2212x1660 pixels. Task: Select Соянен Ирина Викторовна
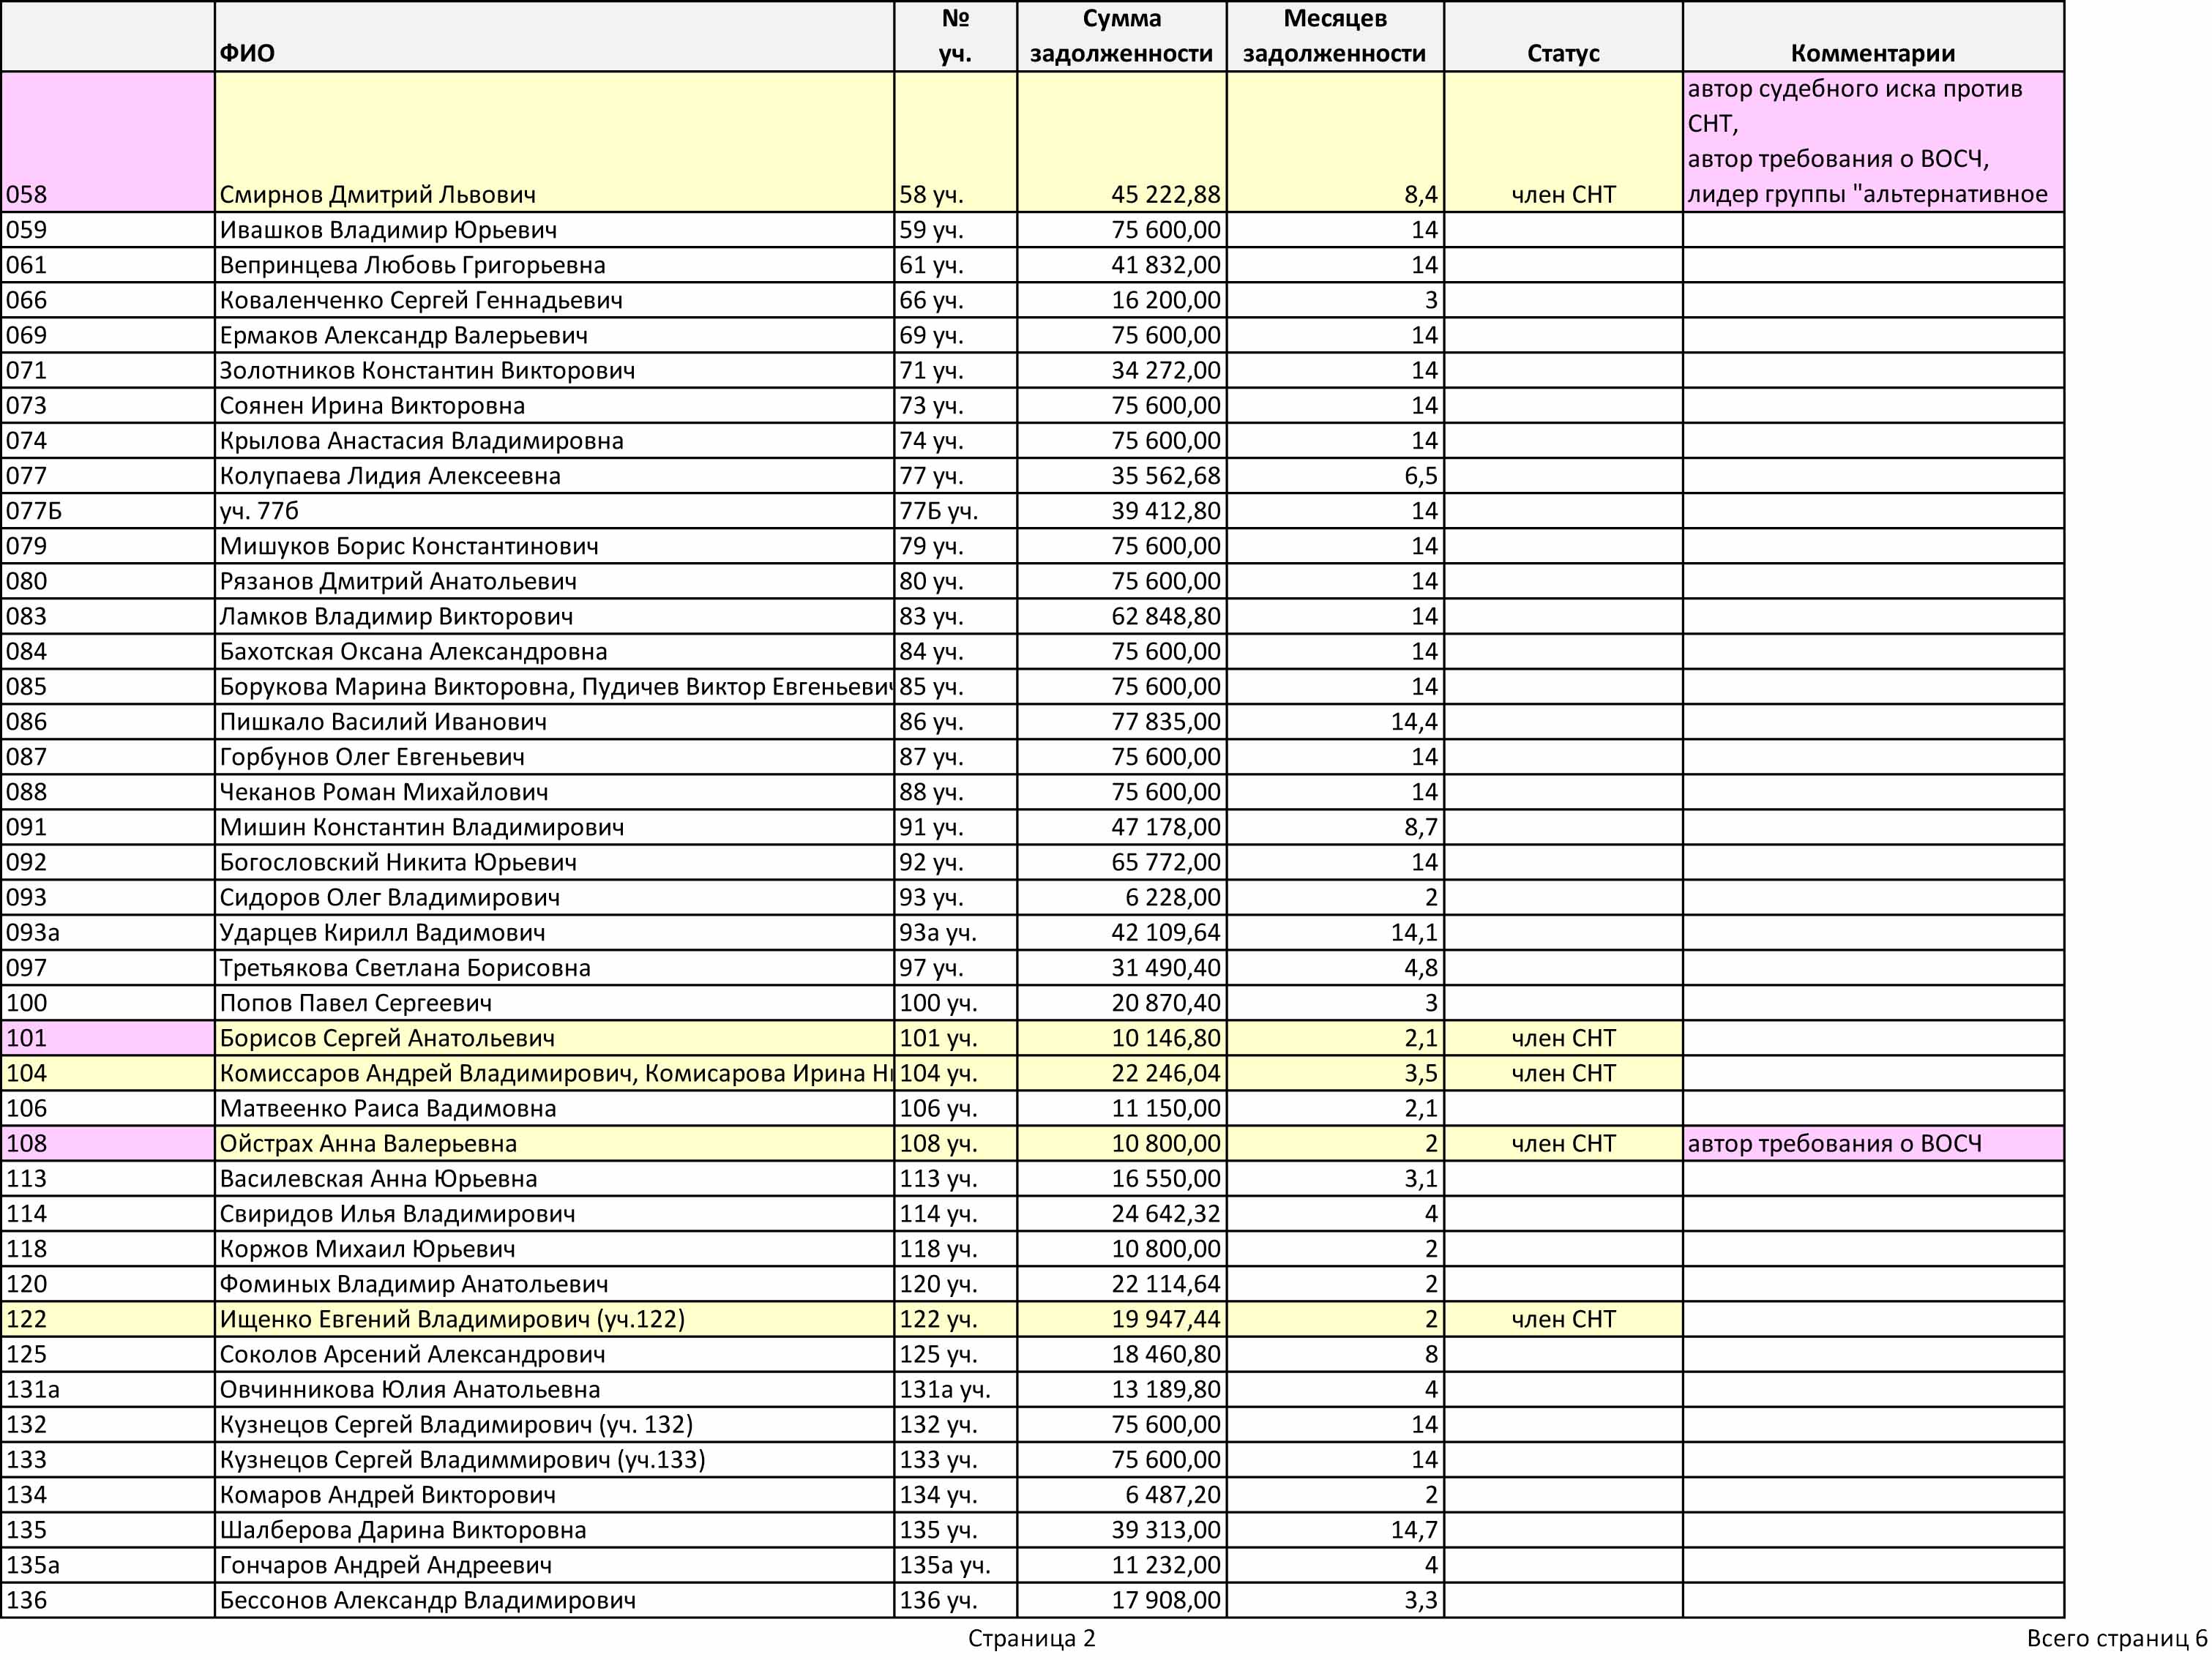[372, 405]
